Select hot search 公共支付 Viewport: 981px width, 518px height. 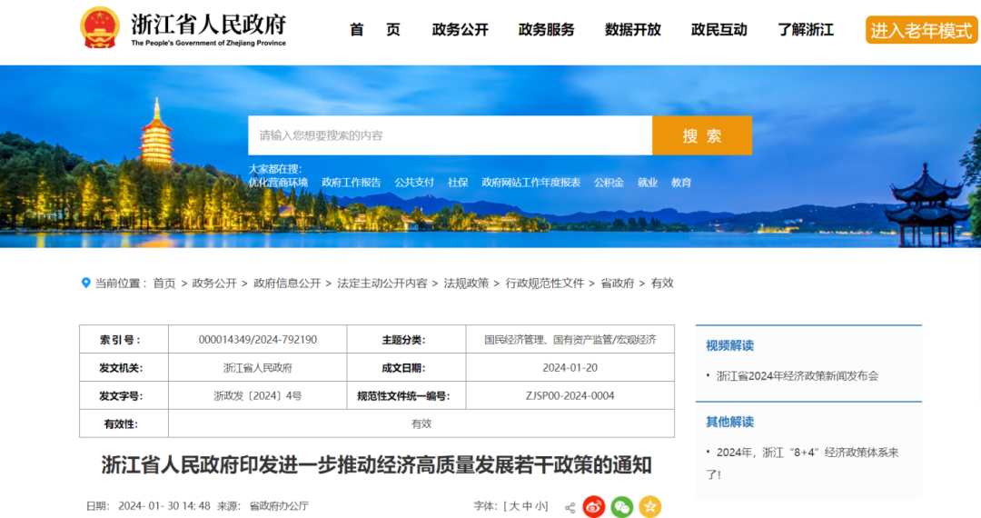click(x=414, y=182)
